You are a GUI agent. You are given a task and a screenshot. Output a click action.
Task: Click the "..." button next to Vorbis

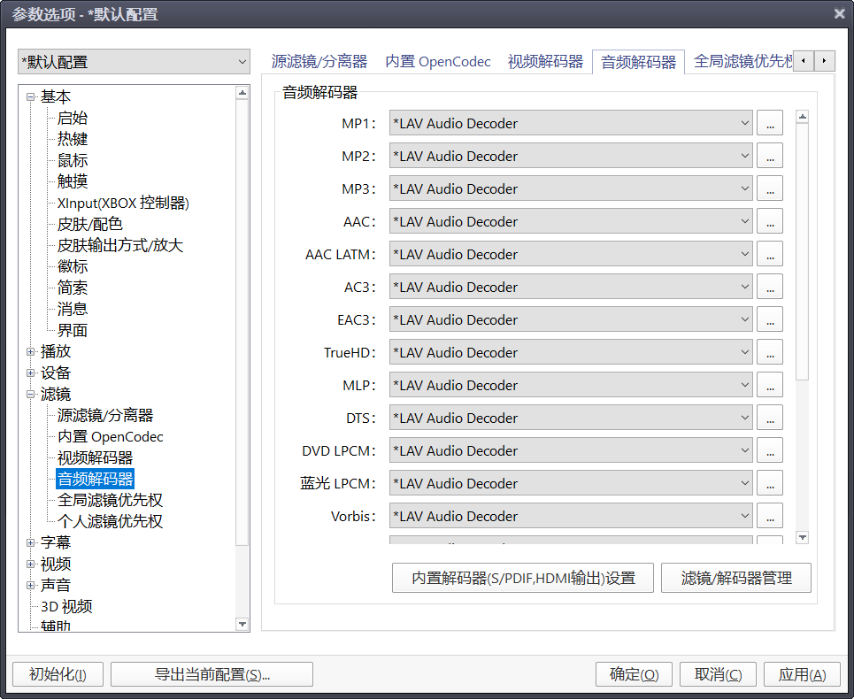click(x=770, y=516)
